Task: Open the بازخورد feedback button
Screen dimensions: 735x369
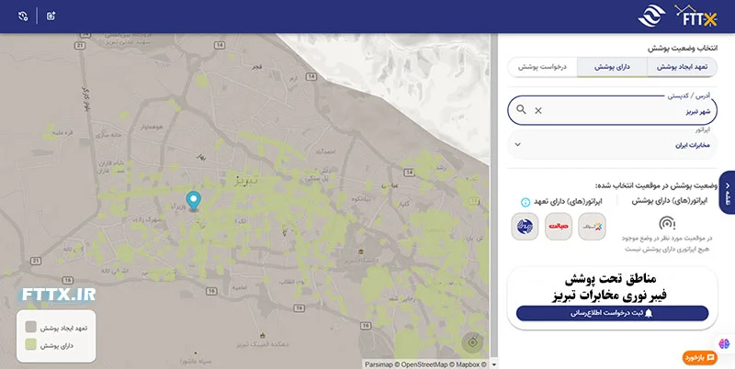Action: pyautogui.click(x=700, y=358)
